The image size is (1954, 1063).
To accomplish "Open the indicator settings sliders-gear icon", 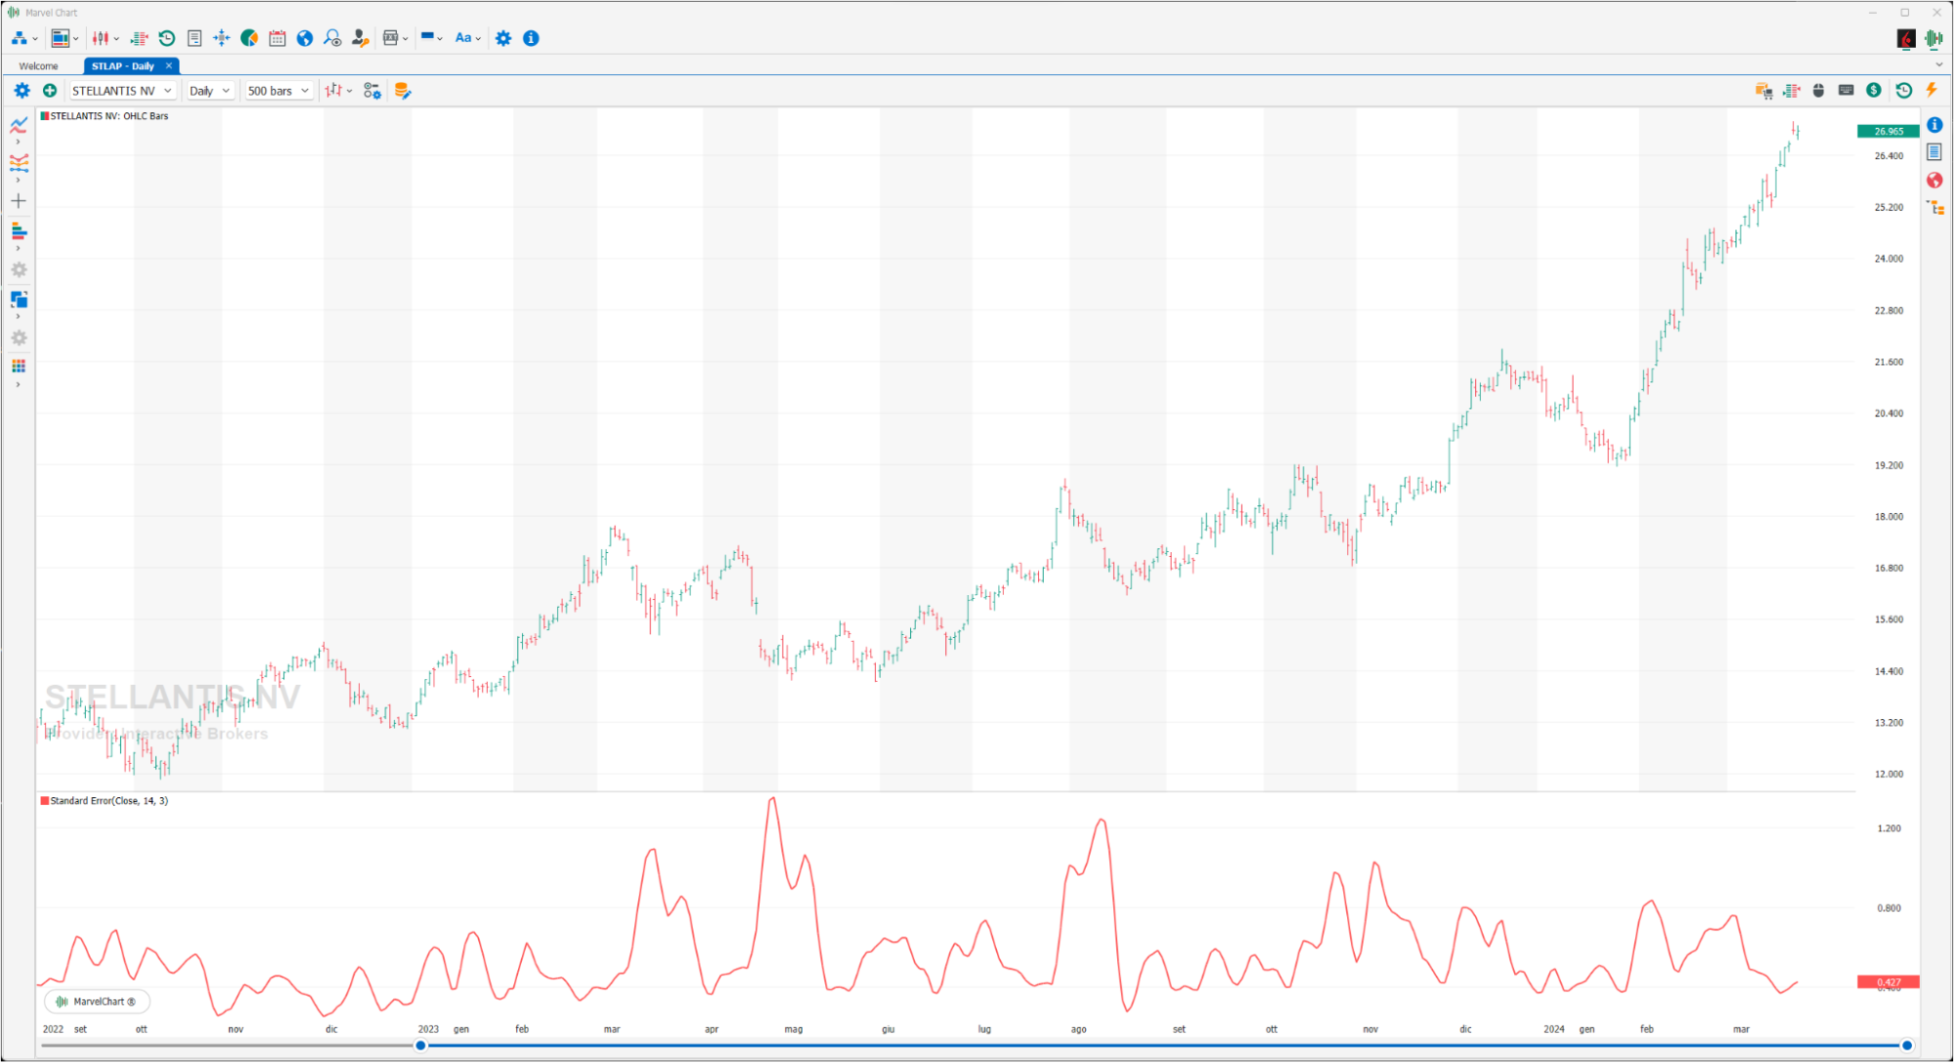I will 372,90.
